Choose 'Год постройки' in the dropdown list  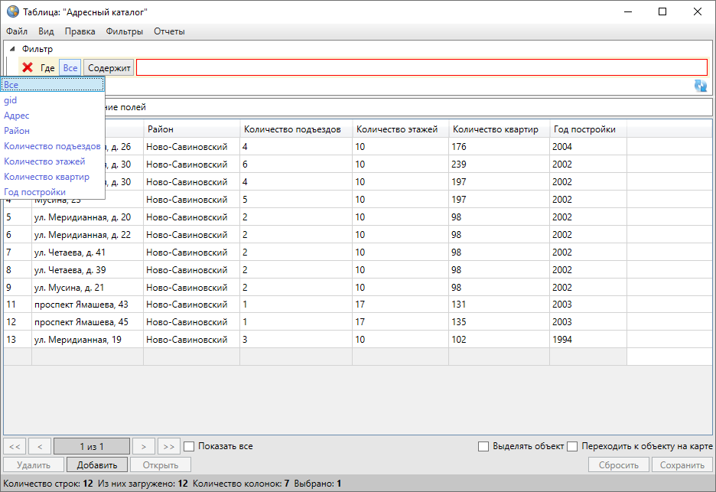click(x=34, y=192)
